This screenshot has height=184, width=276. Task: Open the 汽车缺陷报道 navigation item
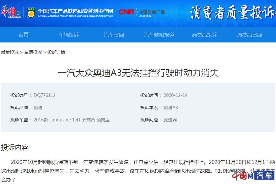tap(159, 35)
